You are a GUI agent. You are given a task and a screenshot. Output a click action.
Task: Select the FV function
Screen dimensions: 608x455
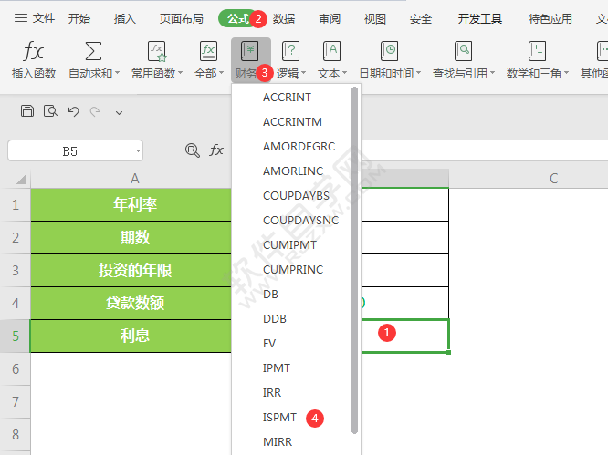click(269, 344)
